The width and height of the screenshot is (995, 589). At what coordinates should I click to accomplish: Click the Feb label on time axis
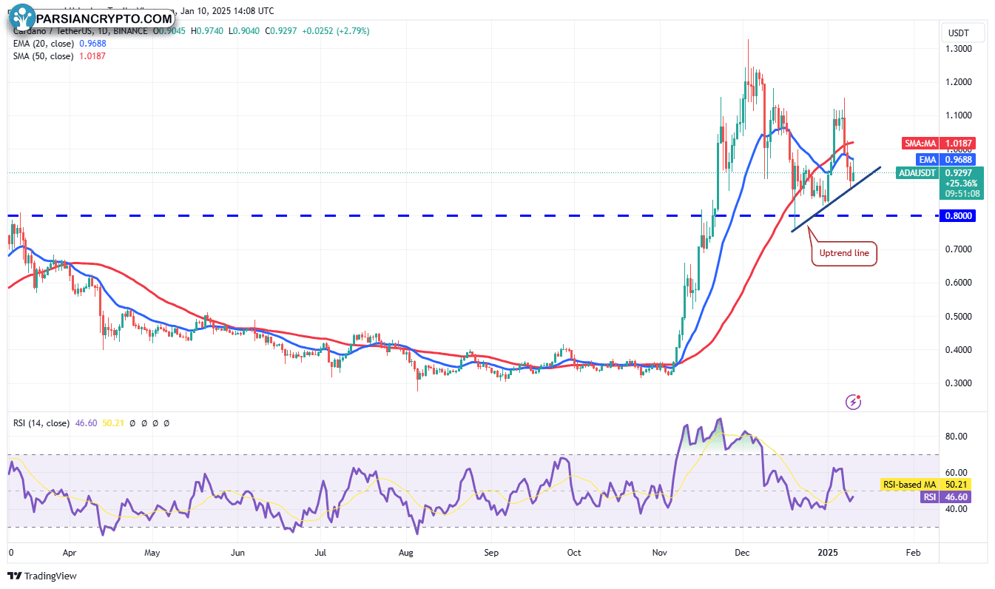[x=913, y=553]
